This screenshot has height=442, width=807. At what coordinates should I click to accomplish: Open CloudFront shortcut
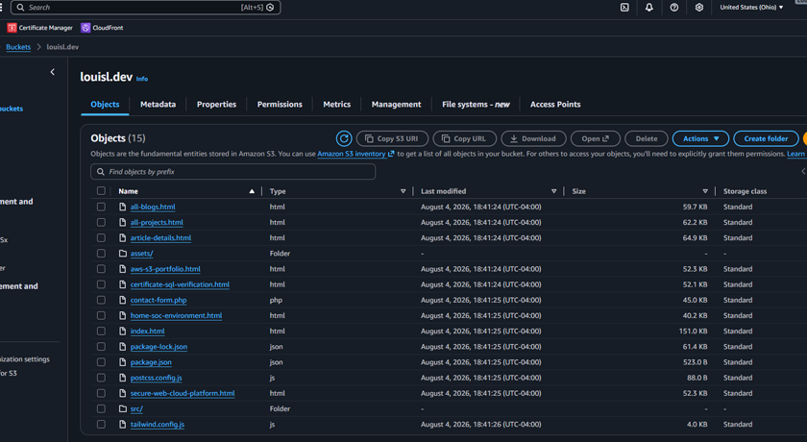103,28
